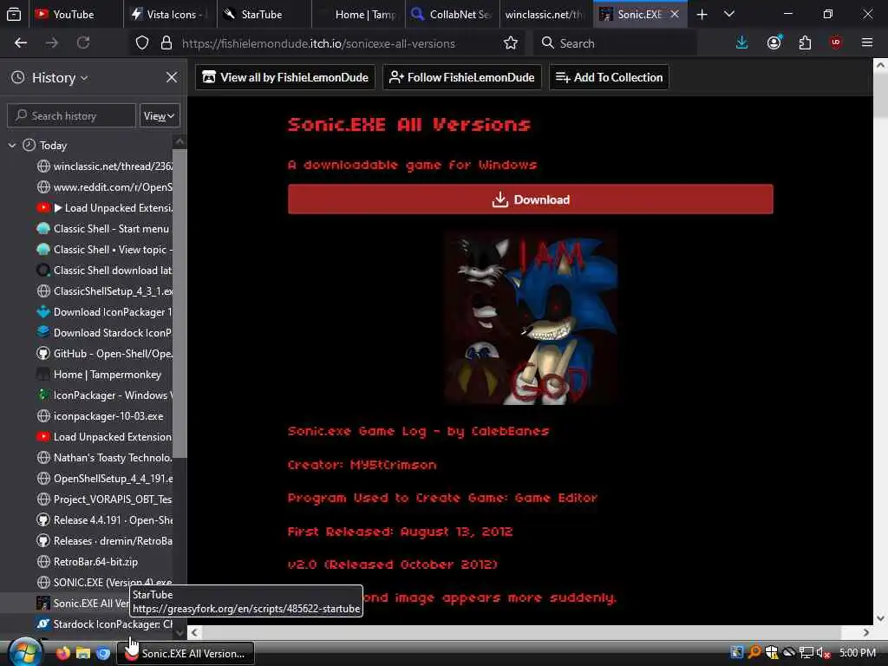888x666 pixels.
Task: Open Classic Shell - Start menu entry
Action: click(104, 229)
